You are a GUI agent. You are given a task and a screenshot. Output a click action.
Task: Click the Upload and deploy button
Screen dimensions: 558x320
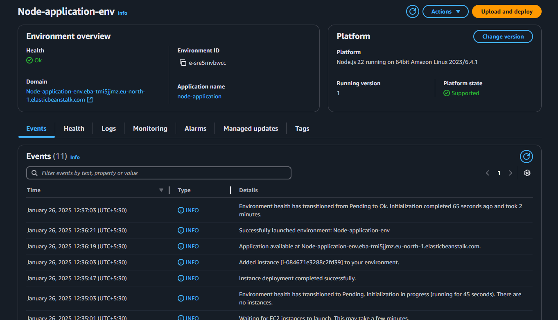[x=507, y=11]
